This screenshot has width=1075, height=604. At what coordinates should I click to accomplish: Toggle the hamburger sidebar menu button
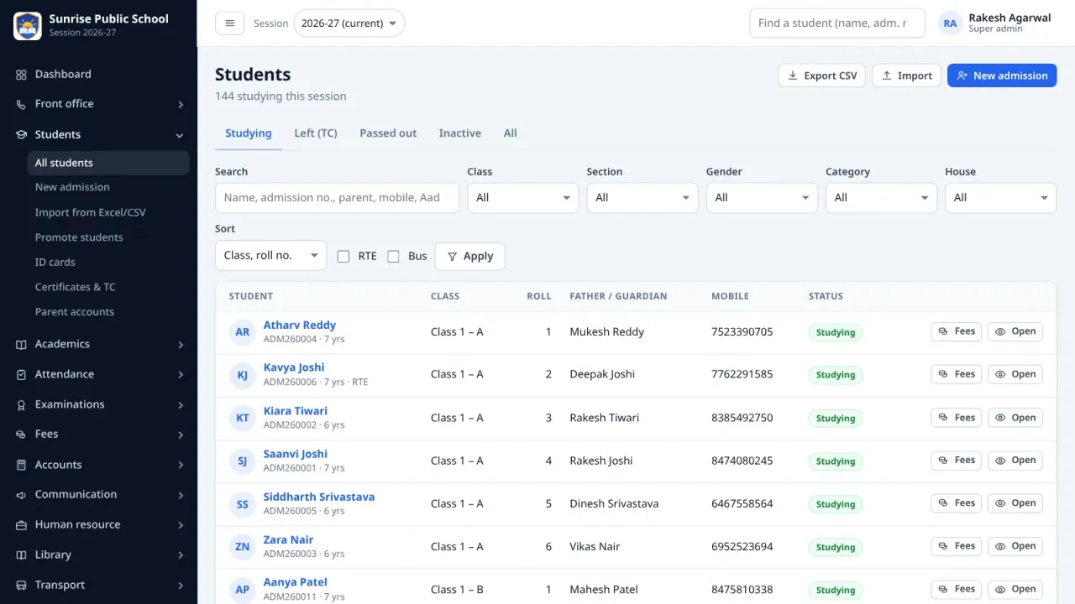230,23
